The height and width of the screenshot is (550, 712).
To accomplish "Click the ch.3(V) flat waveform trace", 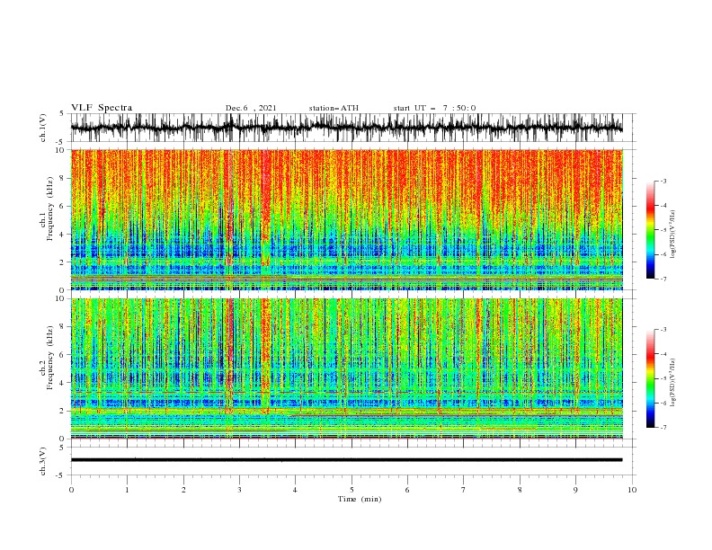I will 346,460.
